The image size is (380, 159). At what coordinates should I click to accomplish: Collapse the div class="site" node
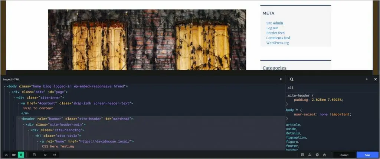click(9, 92)
